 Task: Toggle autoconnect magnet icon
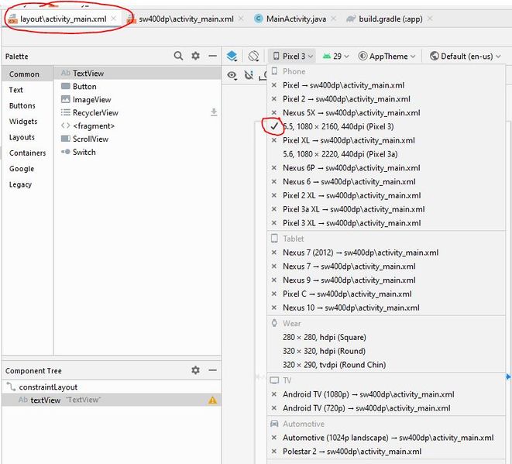(249, 75)
